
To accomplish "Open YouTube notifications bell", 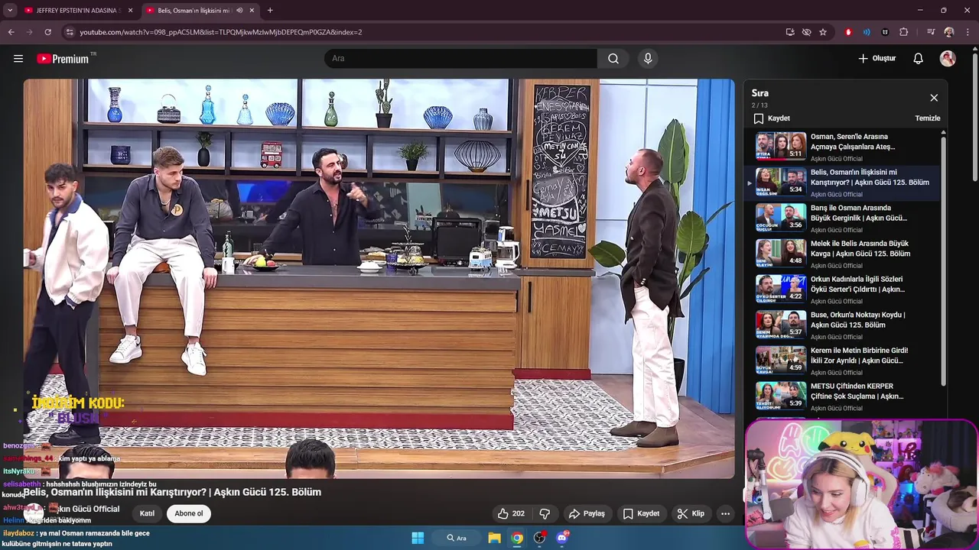I will click(x=919, y=58).
